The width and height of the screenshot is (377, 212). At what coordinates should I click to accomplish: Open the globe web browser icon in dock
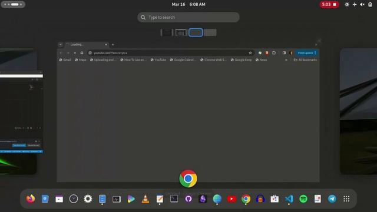[217, 199]
